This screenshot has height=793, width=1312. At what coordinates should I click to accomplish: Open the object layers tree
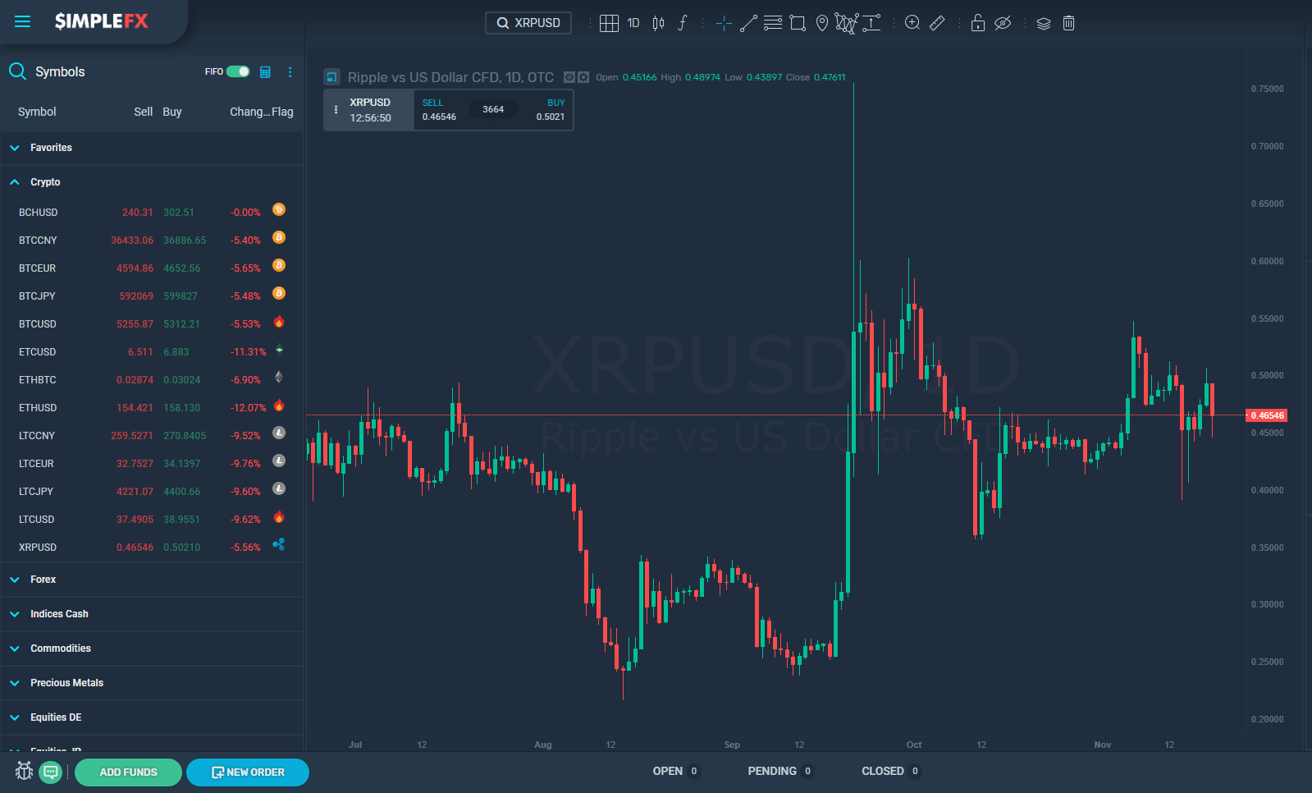[1044, 23]
